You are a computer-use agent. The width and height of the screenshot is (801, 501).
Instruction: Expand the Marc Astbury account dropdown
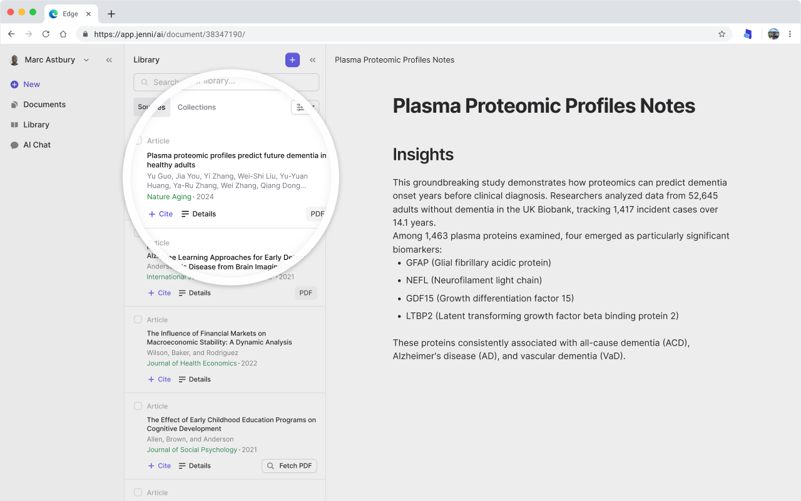tap(86, 60)
